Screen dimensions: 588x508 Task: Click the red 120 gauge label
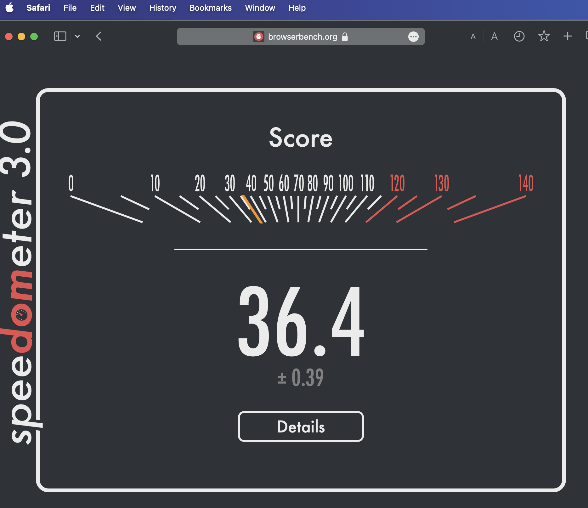397,183
